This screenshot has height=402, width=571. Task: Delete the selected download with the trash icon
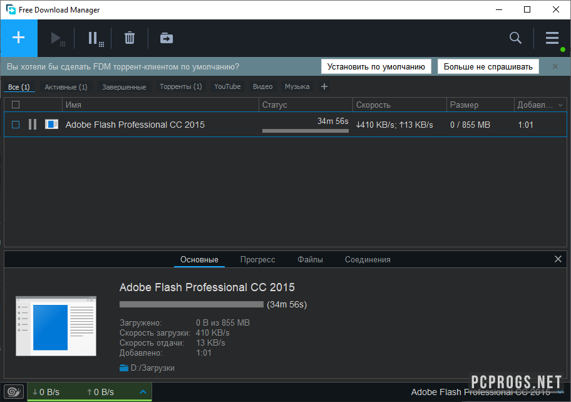tap(130, 38)
